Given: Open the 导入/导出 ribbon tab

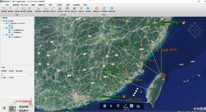Looking at the screenshot, I should point(24,5).
